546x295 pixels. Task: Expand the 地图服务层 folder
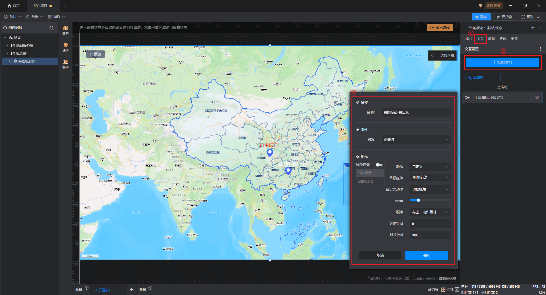(8, 45)
